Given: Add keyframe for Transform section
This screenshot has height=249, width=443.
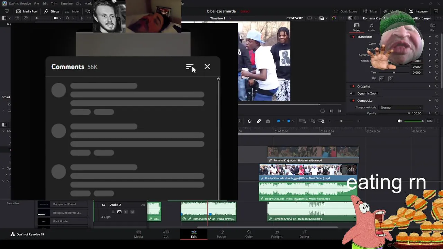Looking at the screenshot, I should pyautogui.click(x=430, y=37).
